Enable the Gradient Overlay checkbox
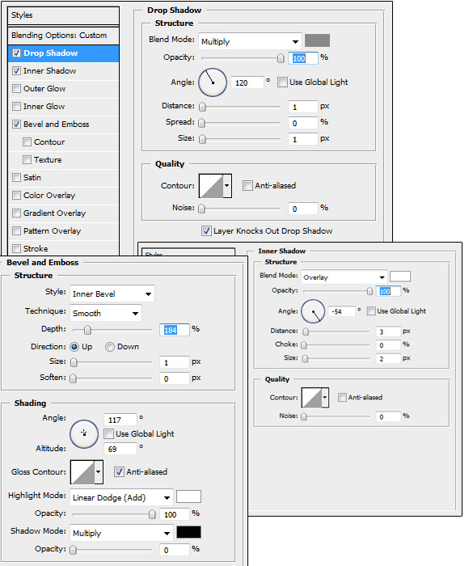The height and width of the screenshot is (566, 469). click(x=17, y=213)
